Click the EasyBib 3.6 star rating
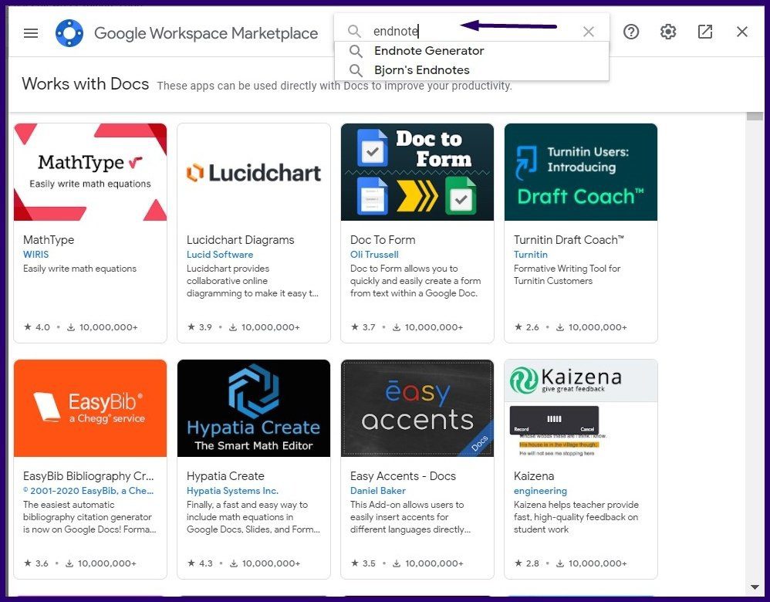The height and width of the screenshot is (602, 770). coord(35,563)
